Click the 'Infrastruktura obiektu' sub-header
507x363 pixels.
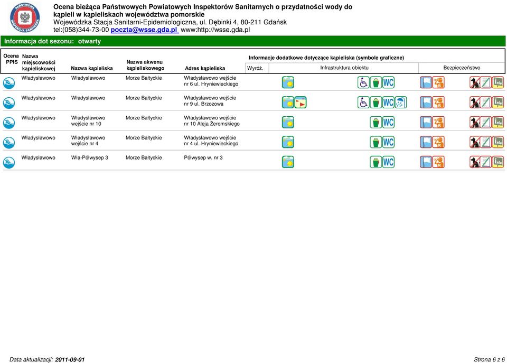pos(344,68)
